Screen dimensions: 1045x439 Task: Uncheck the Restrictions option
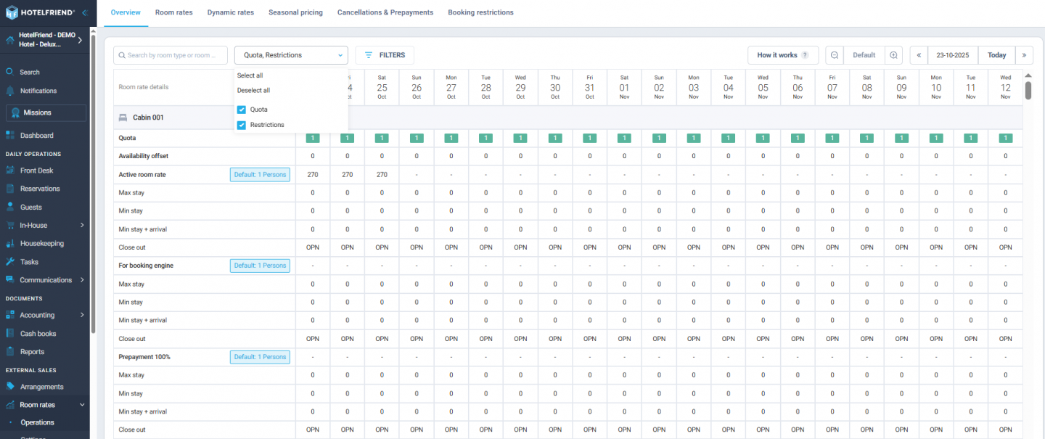241,125
